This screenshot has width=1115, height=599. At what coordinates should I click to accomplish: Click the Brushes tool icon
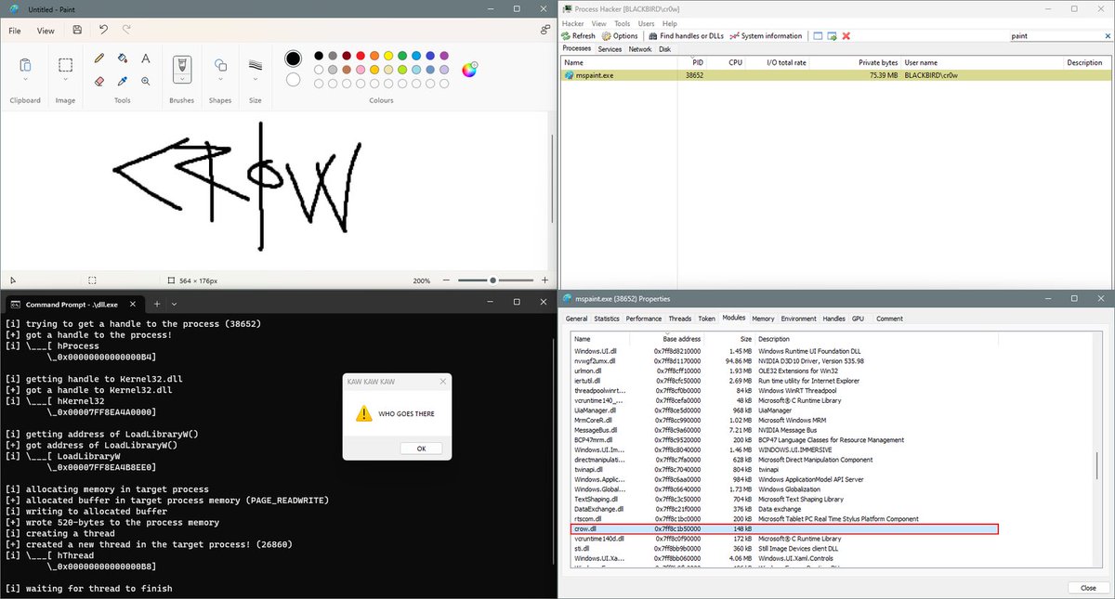pyautogui.click(x=182, y=66)
